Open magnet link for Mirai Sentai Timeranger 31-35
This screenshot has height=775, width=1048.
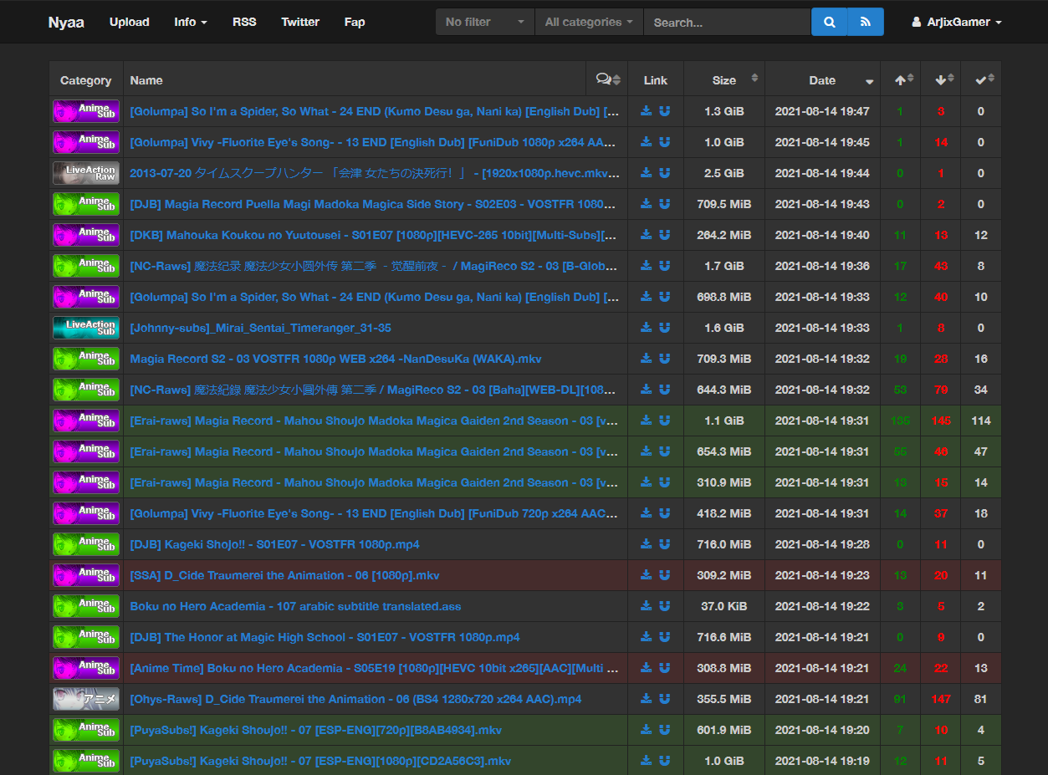coord(664,328)
